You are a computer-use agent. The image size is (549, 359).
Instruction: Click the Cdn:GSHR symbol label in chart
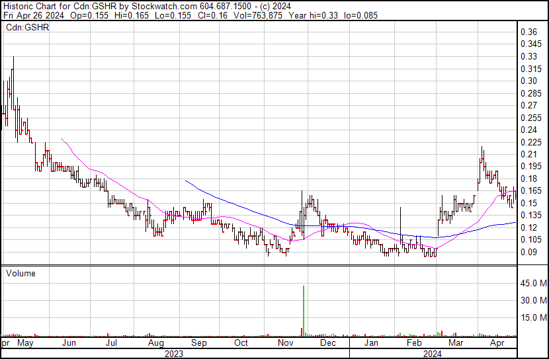(26, 28)
